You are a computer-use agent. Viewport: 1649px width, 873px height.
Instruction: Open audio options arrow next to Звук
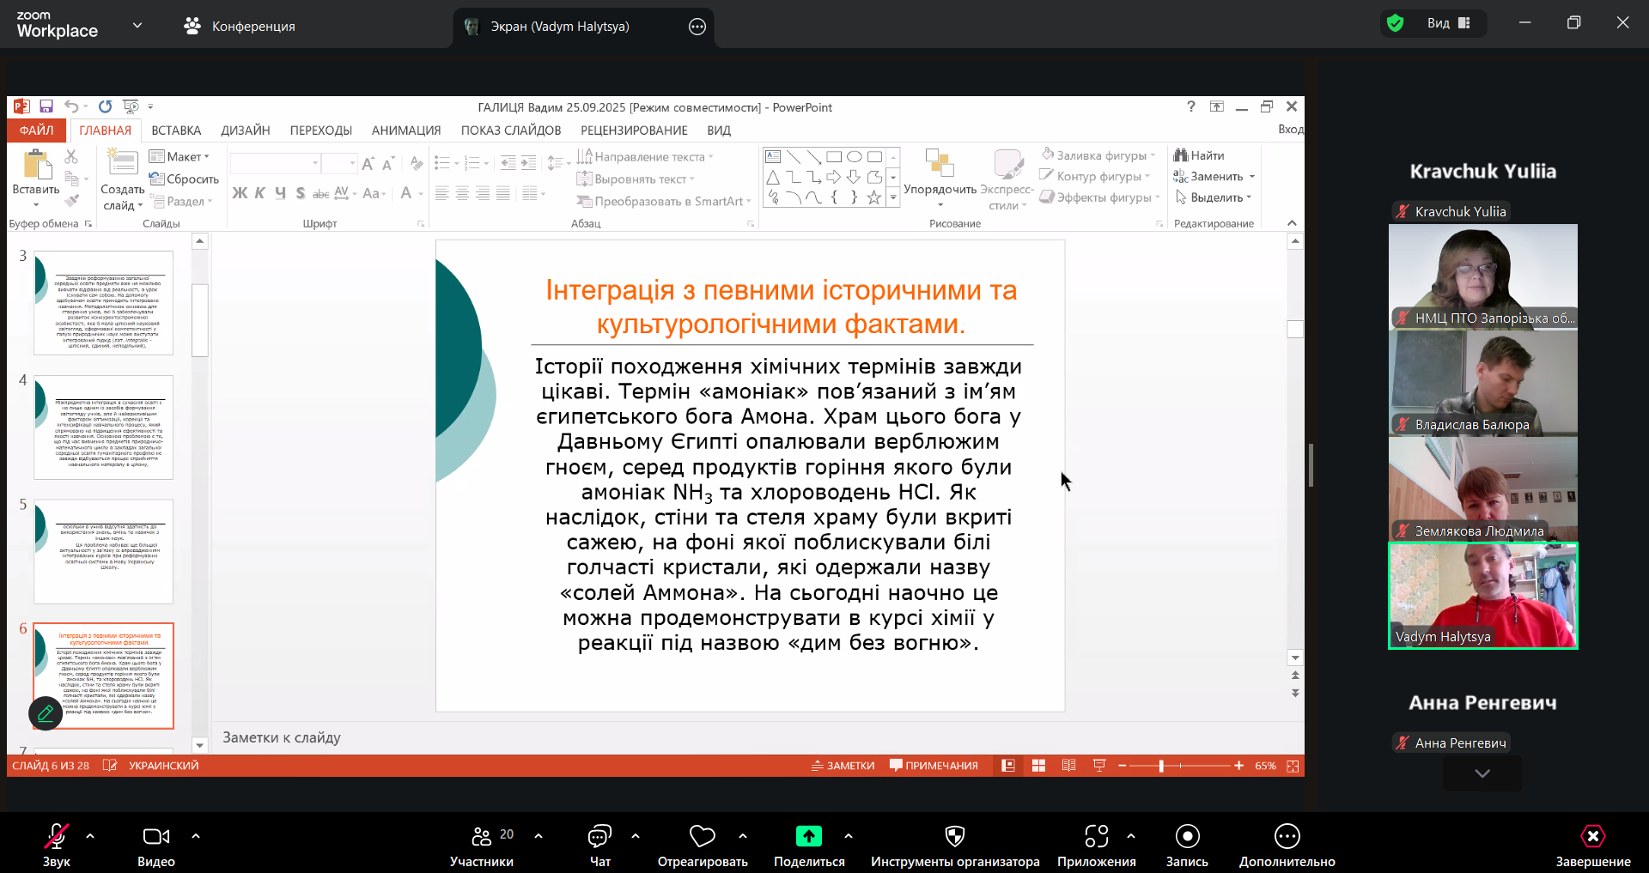[90, 835]
